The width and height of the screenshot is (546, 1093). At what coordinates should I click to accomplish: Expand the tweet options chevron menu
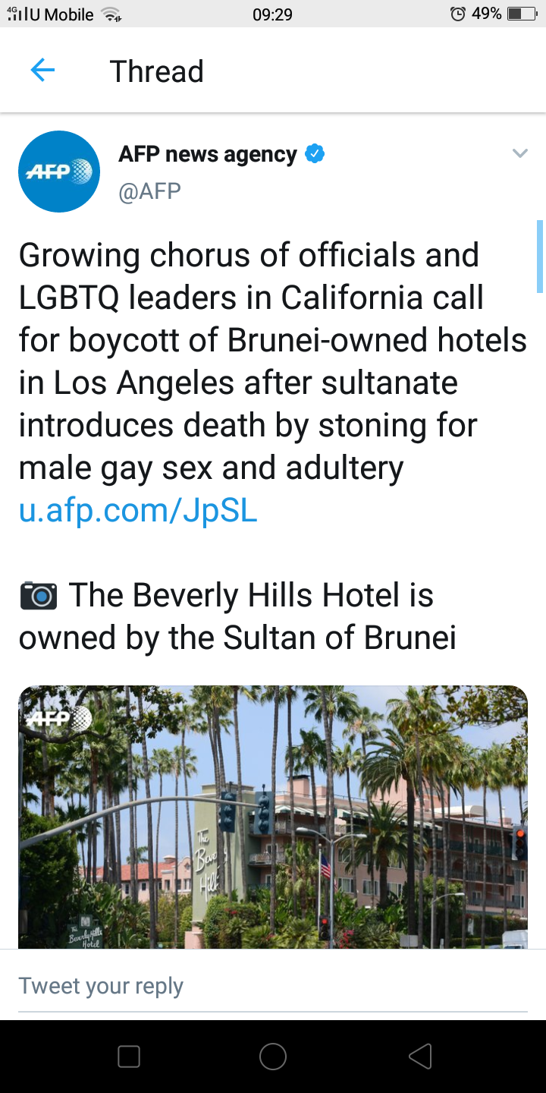[519, 154]
